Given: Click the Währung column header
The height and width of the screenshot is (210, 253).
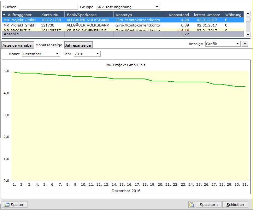Looking at the screenshot, I should coord(233,15).
